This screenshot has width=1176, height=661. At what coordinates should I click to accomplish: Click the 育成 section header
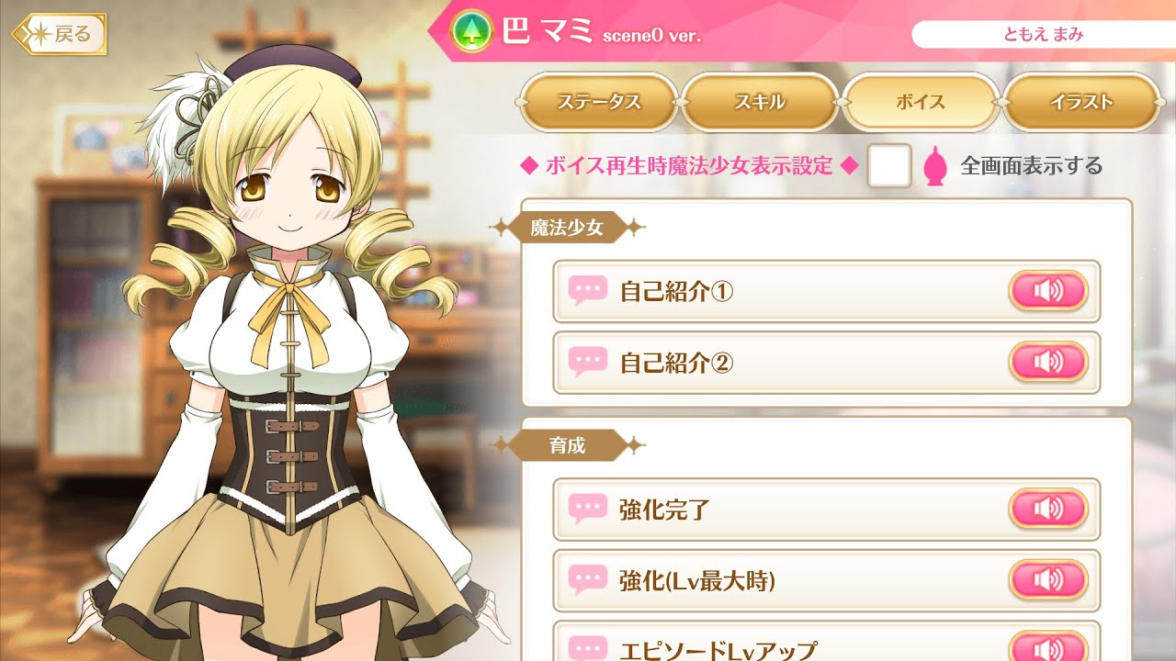568,446
